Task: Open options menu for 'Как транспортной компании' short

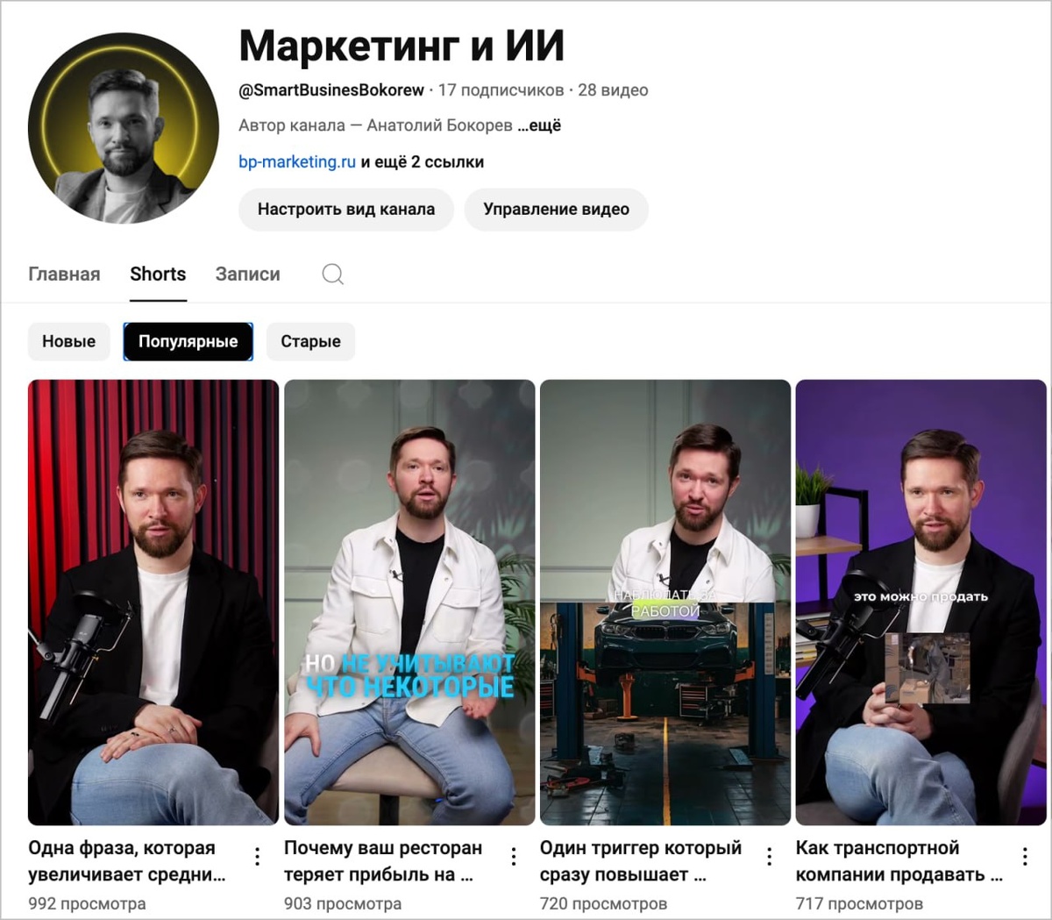Action: click(x=1025, y=857)
